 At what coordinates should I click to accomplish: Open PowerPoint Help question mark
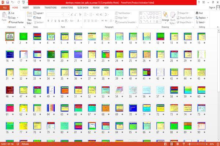[x=199, y=2]
